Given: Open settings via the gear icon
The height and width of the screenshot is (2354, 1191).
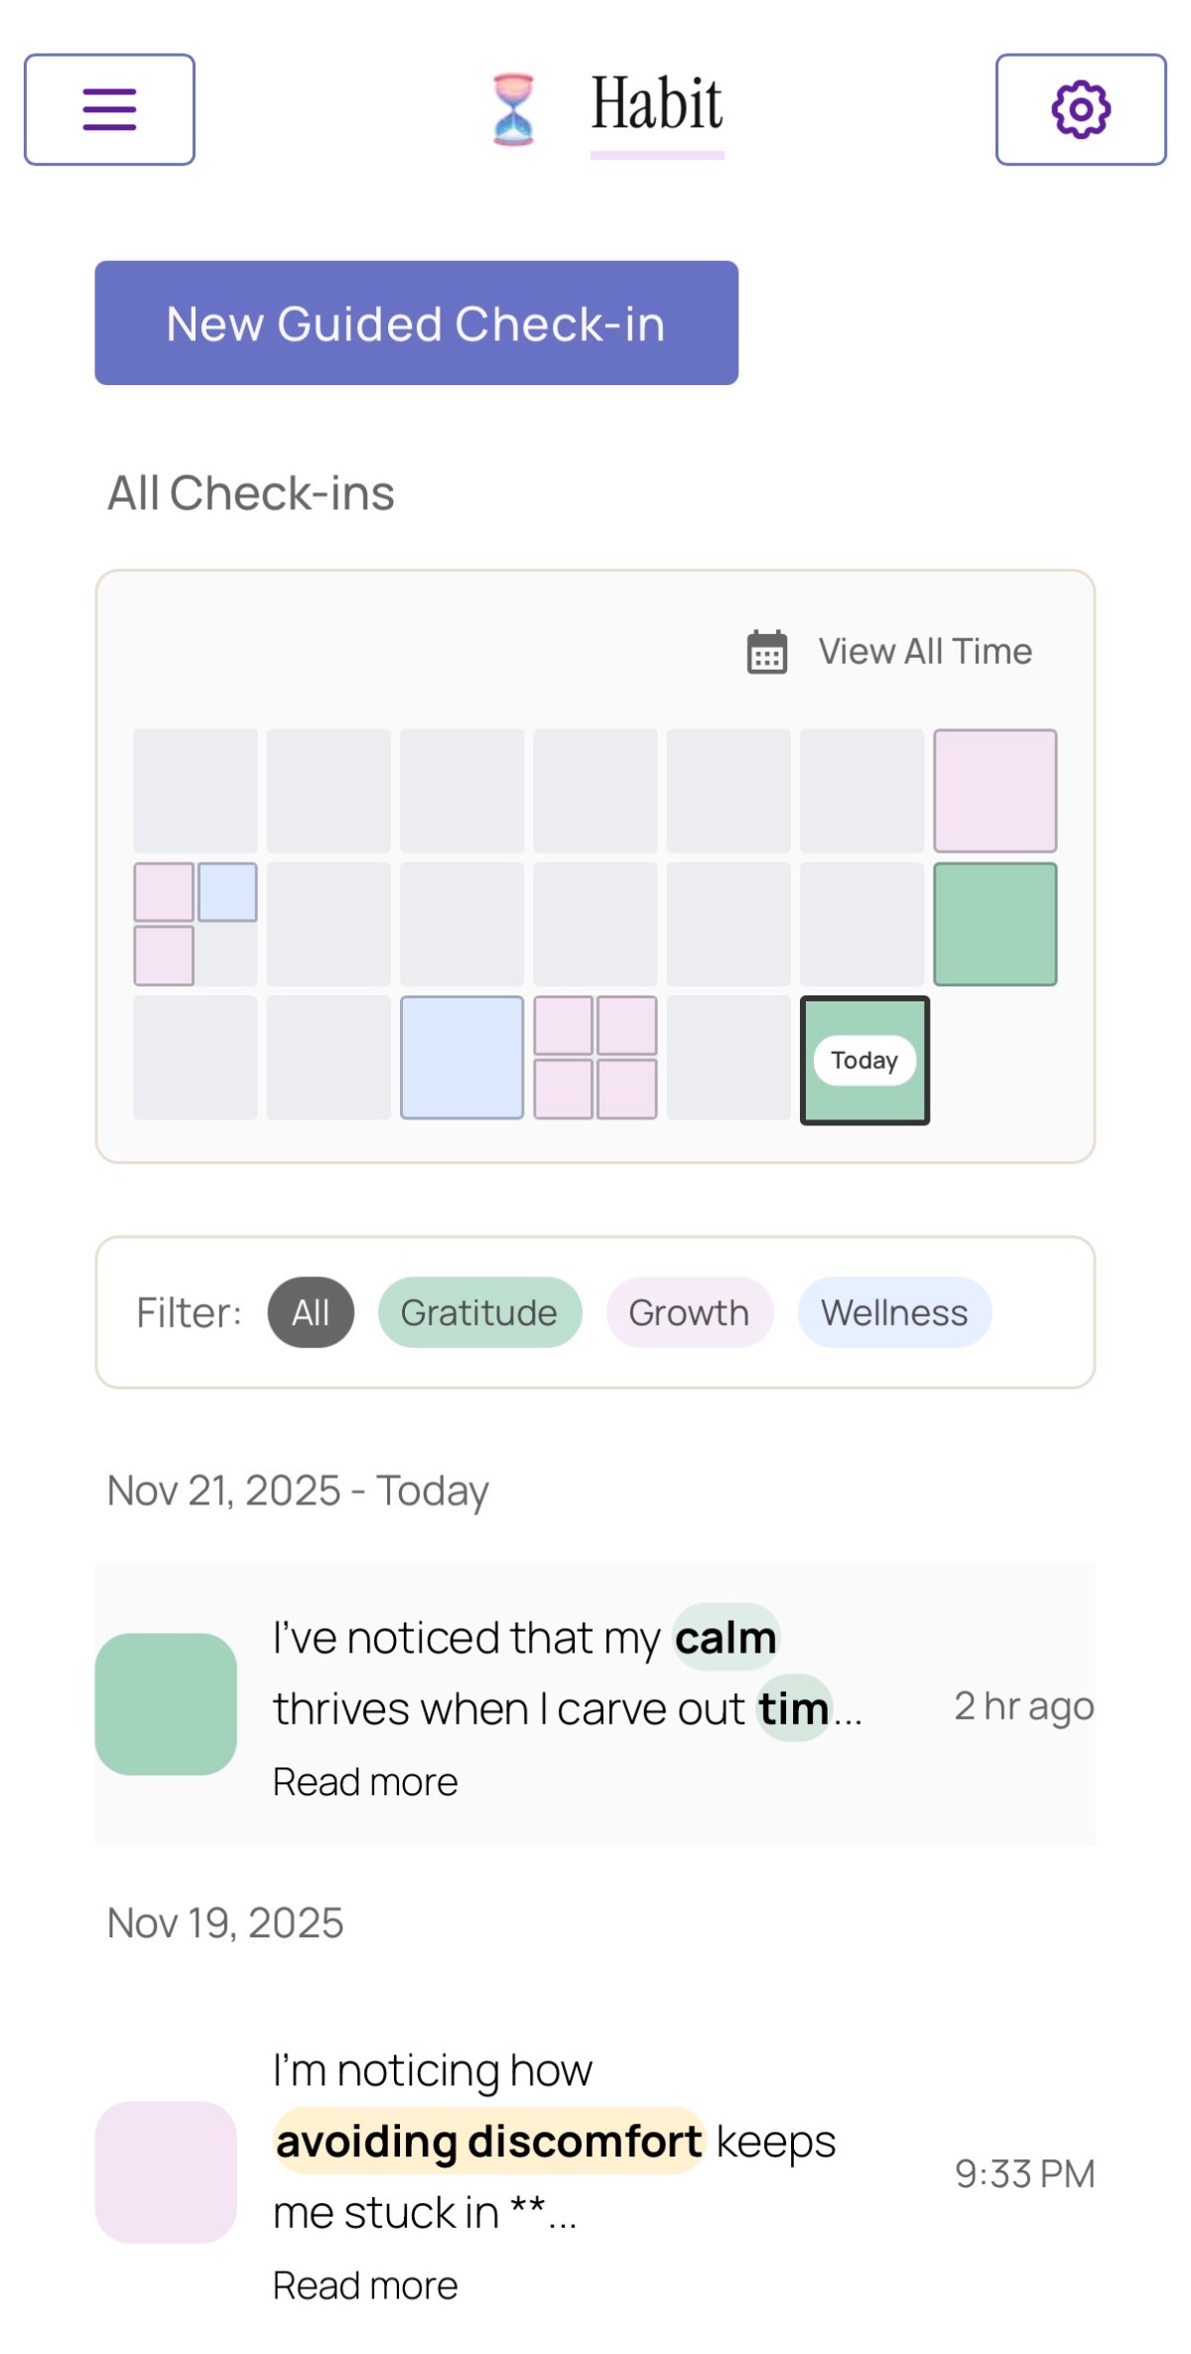Looking at the screenshot, I should (x=1080, y=109).
